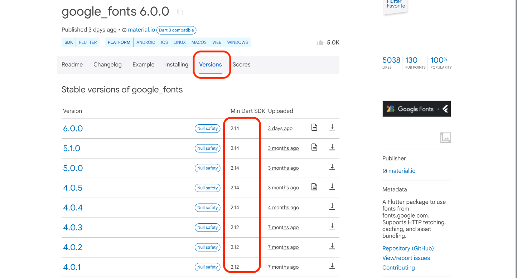Click the Null safety badge for 4.0.3

click(208, 228)
